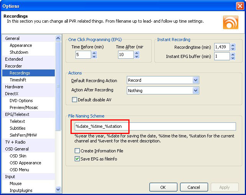Enable the Default disable AV checkbox

click(x=74, y=100)
